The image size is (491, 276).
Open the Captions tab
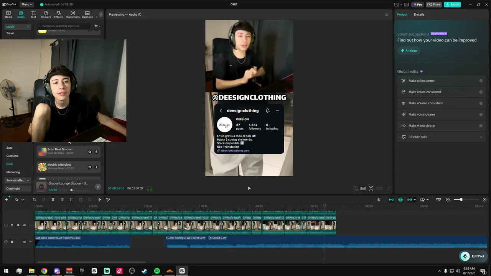click(x=87, y=15)
